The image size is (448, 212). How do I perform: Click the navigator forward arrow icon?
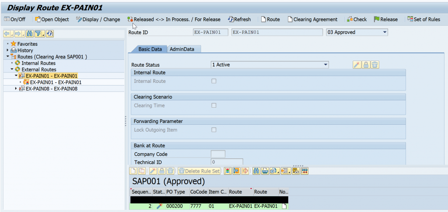18,34
